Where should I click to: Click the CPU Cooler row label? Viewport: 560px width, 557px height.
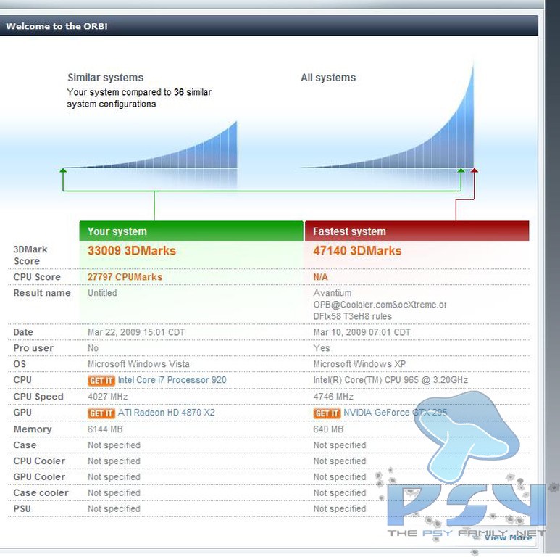(39, 461)
